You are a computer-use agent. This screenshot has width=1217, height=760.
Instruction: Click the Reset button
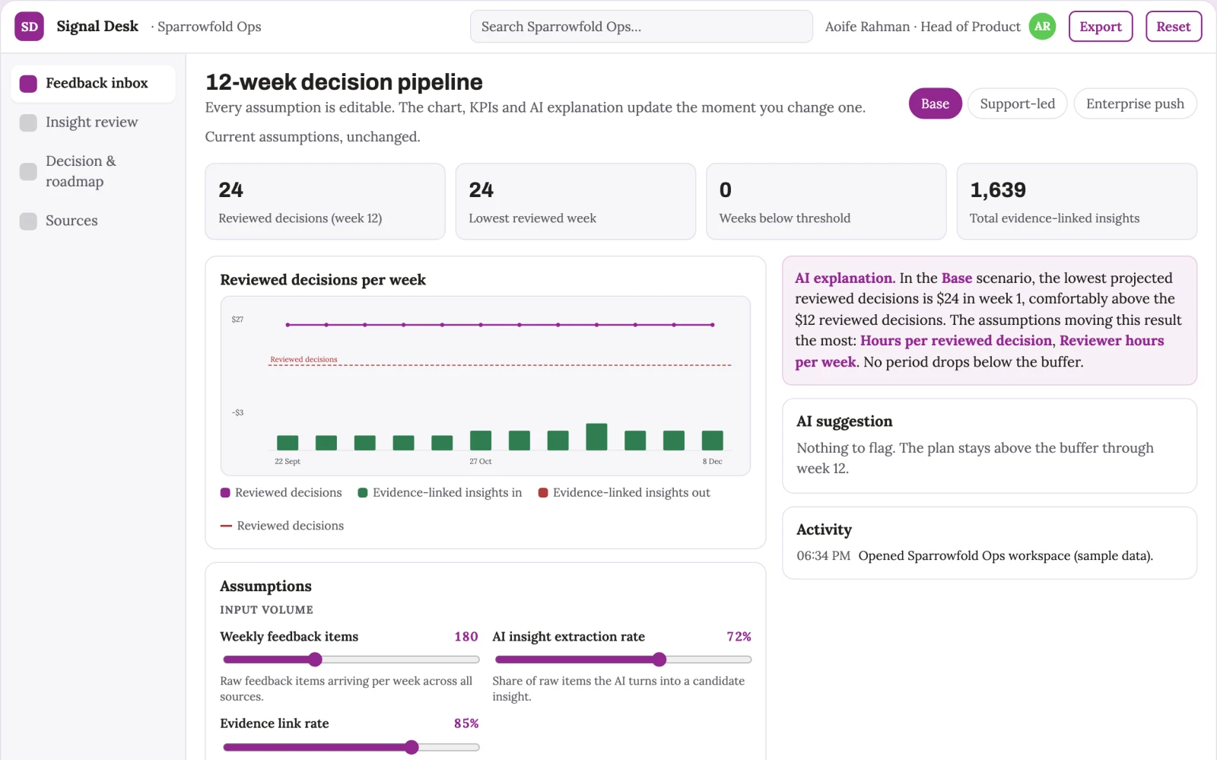pos(1173,27)
